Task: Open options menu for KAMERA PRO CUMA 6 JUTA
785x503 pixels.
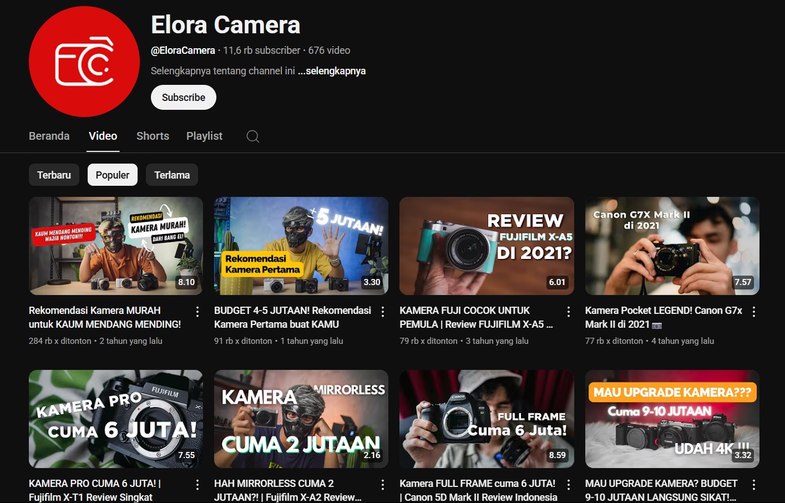Action: pyautogui.click(x=197, y=485)
